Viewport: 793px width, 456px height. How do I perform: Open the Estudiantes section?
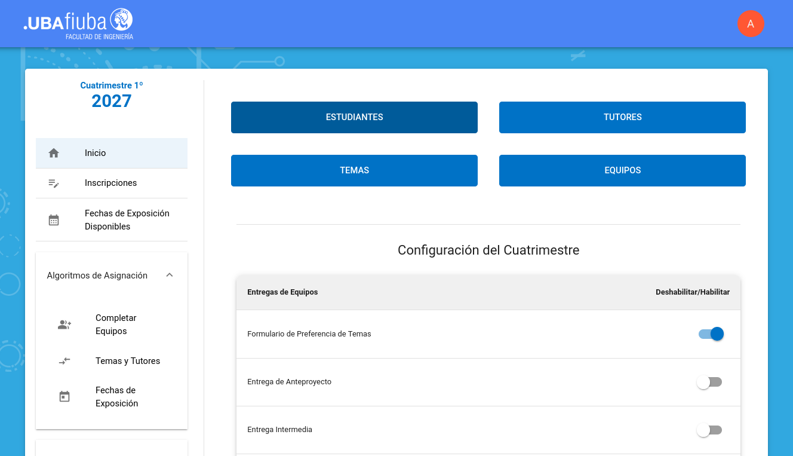(x=354, y=117)
